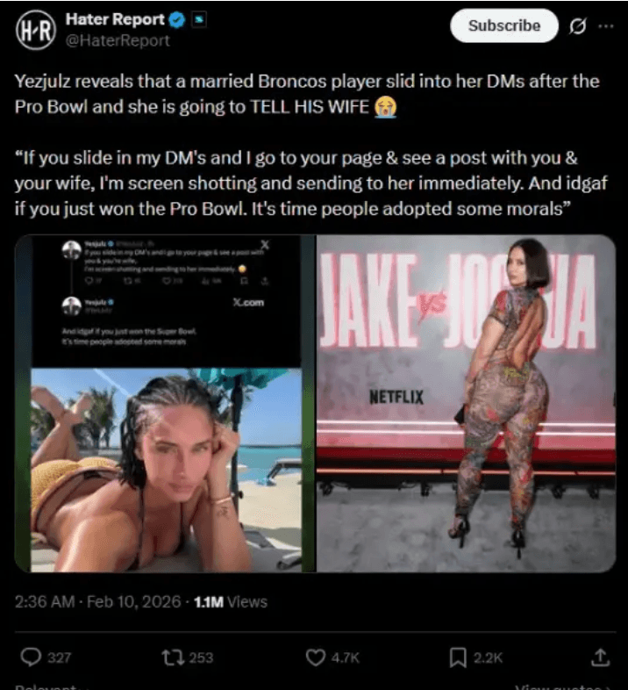The width and height of the screenshot is (628, 690).
Task: Open the @HaterReport handle link
Action: point(118,40)
